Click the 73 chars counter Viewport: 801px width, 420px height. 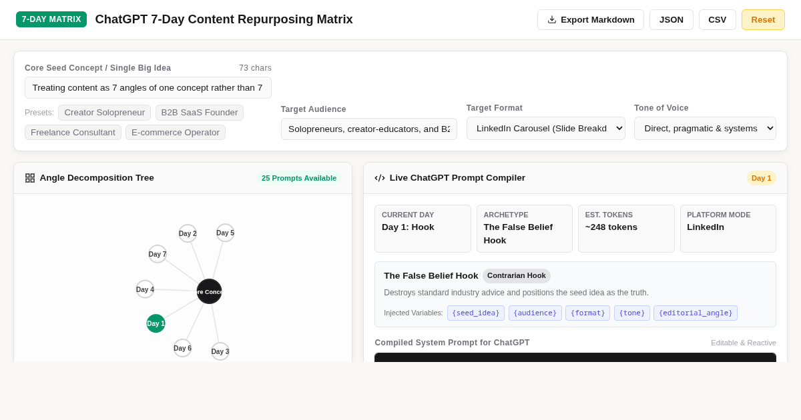pos(256,68)
